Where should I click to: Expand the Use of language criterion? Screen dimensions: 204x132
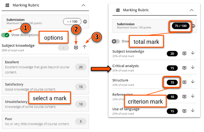tap(193, 110)
